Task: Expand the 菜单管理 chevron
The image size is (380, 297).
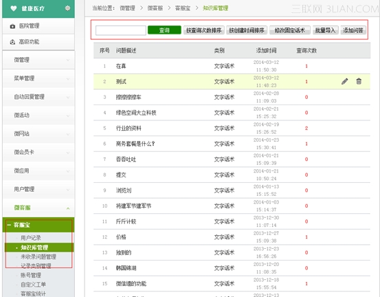Action: [x=68, y=79]
